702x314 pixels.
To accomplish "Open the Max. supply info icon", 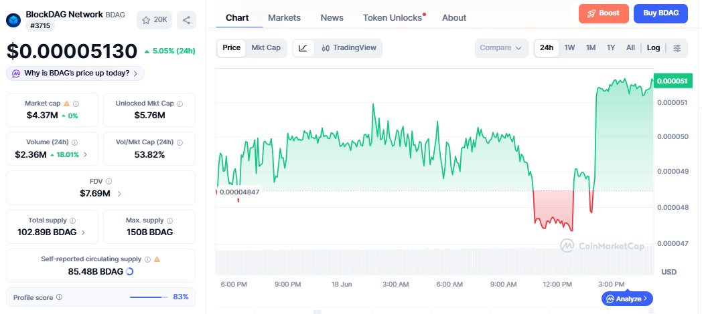I will pos(169,220).
